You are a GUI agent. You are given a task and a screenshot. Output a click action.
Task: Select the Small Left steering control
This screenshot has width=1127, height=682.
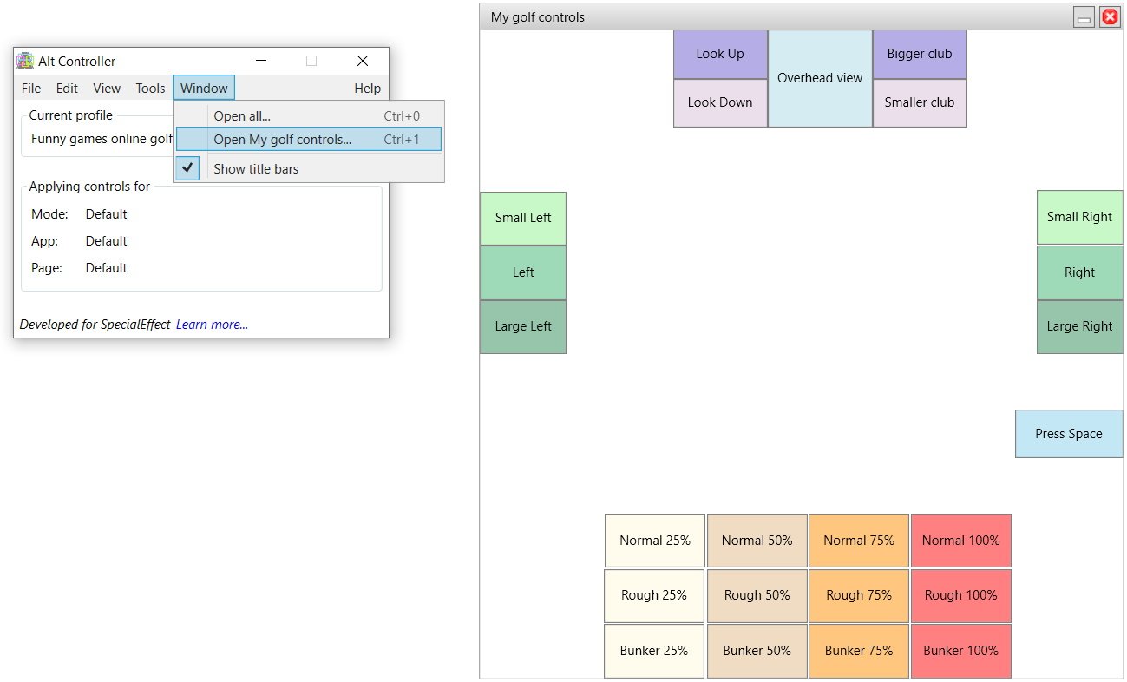(522, 218)
